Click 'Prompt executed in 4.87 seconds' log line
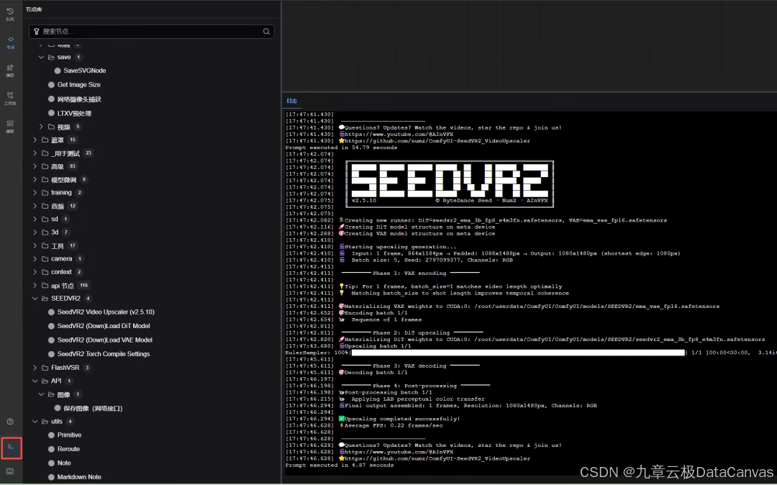 [x=340, y=465]
